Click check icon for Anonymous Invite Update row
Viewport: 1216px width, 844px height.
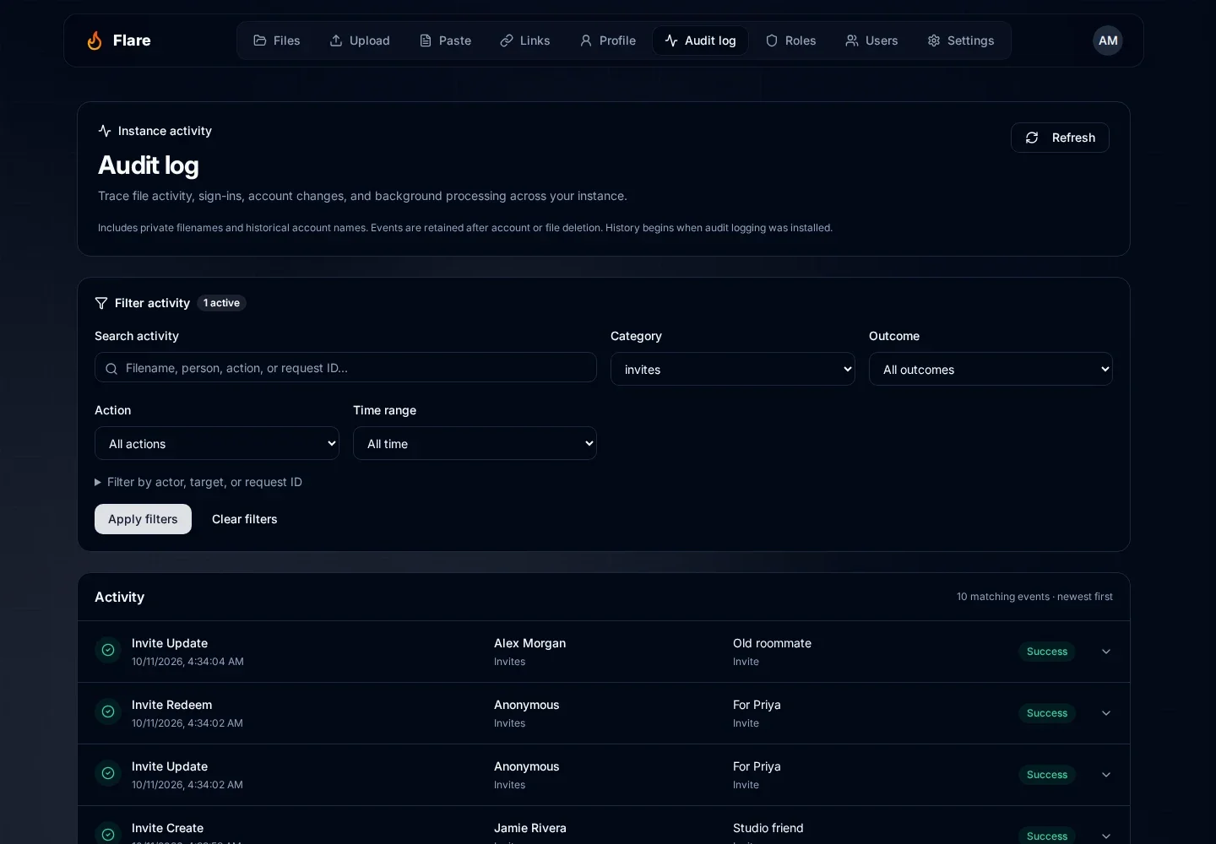tap(108, 773)
